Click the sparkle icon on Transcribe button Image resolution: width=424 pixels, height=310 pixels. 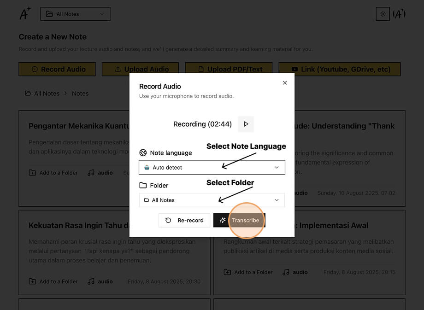point(223,220)
